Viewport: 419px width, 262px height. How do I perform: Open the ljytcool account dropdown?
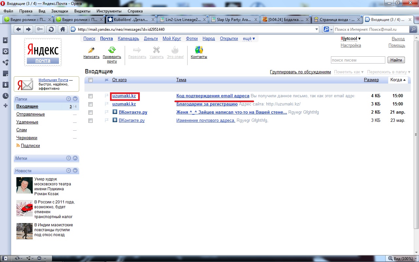(x=351, y=39)
